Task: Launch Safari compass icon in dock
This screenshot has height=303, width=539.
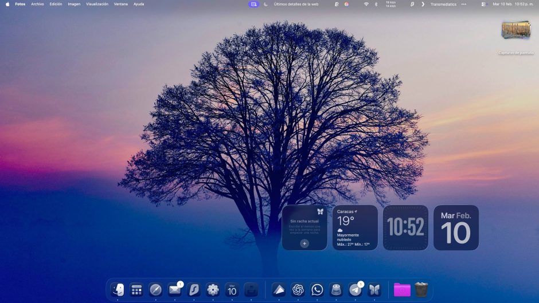Action: point(155,290)
